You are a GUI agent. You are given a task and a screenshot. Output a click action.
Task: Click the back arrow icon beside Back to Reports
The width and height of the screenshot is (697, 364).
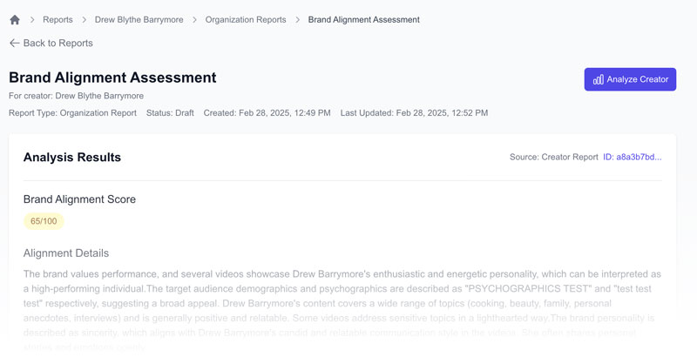(x=14, y=43)
